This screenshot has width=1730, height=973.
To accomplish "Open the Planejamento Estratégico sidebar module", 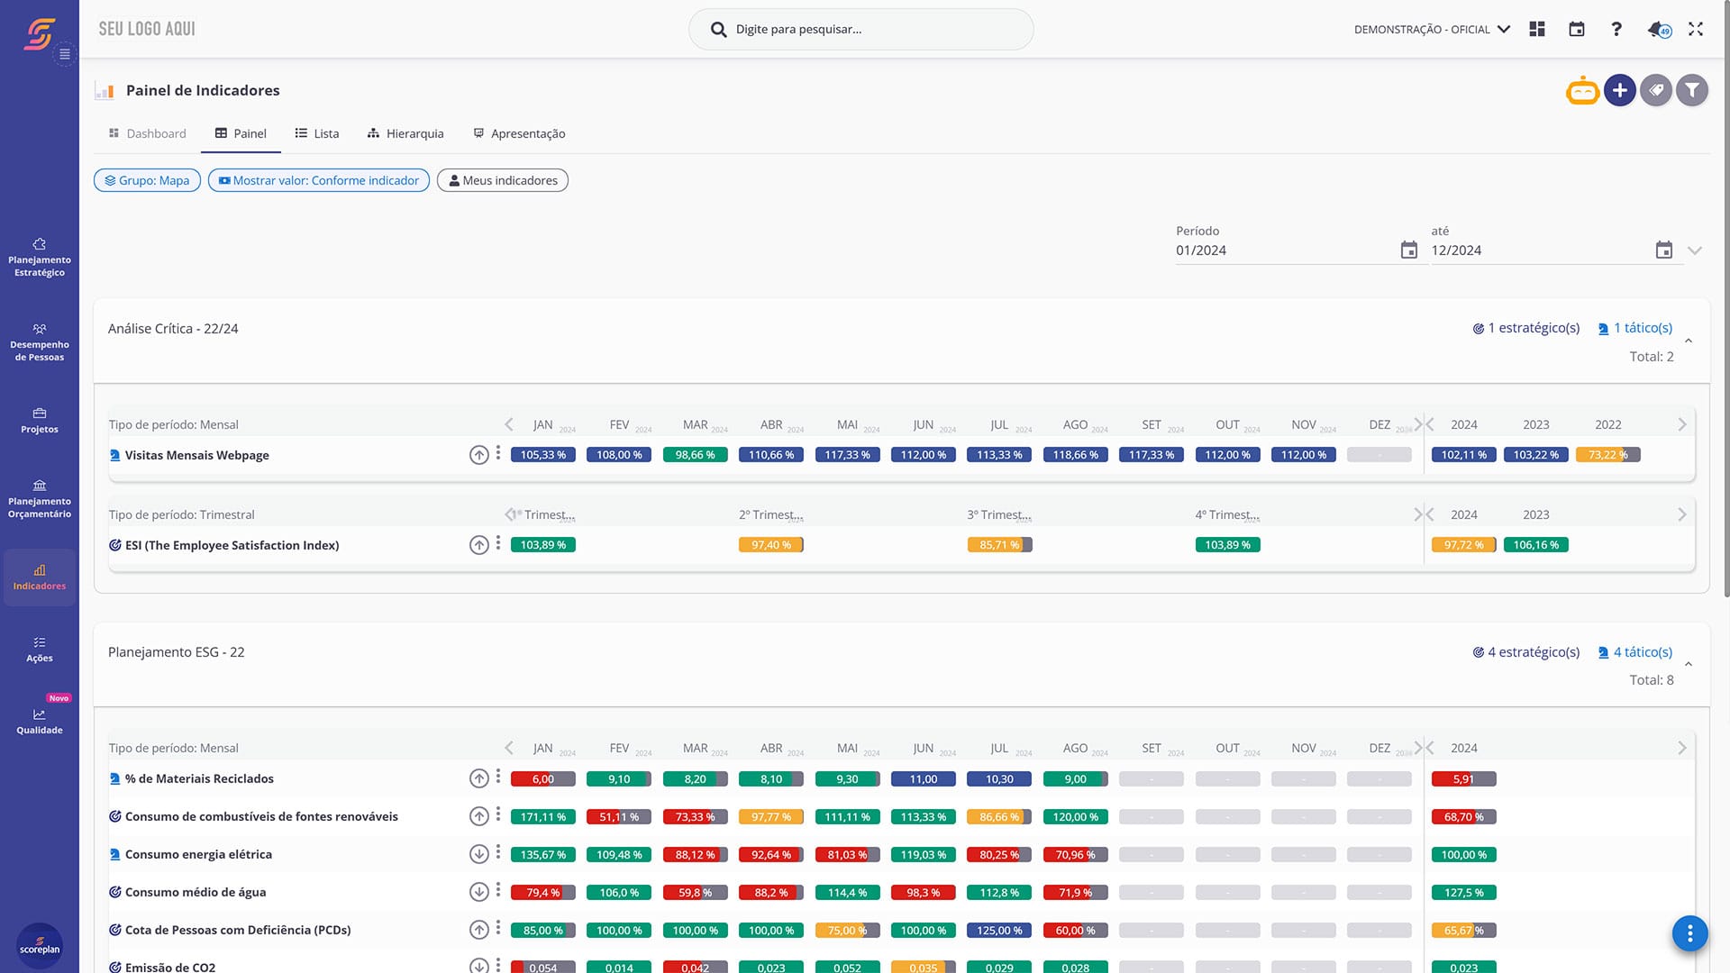I will pos(40,257).
